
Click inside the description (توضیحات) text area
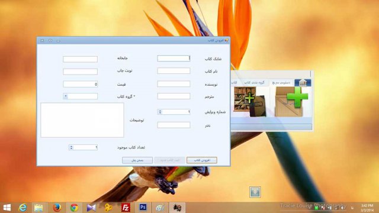tap(82, 120)
